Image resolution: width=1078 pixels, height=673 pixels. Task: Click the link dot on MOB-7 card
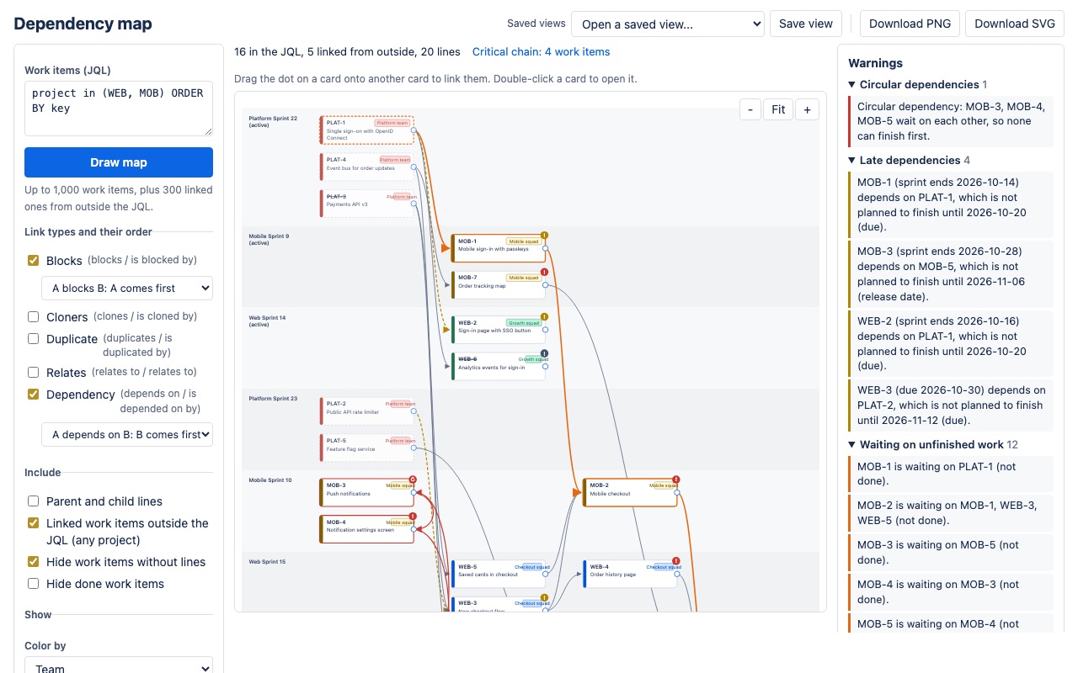click(545, 285)
